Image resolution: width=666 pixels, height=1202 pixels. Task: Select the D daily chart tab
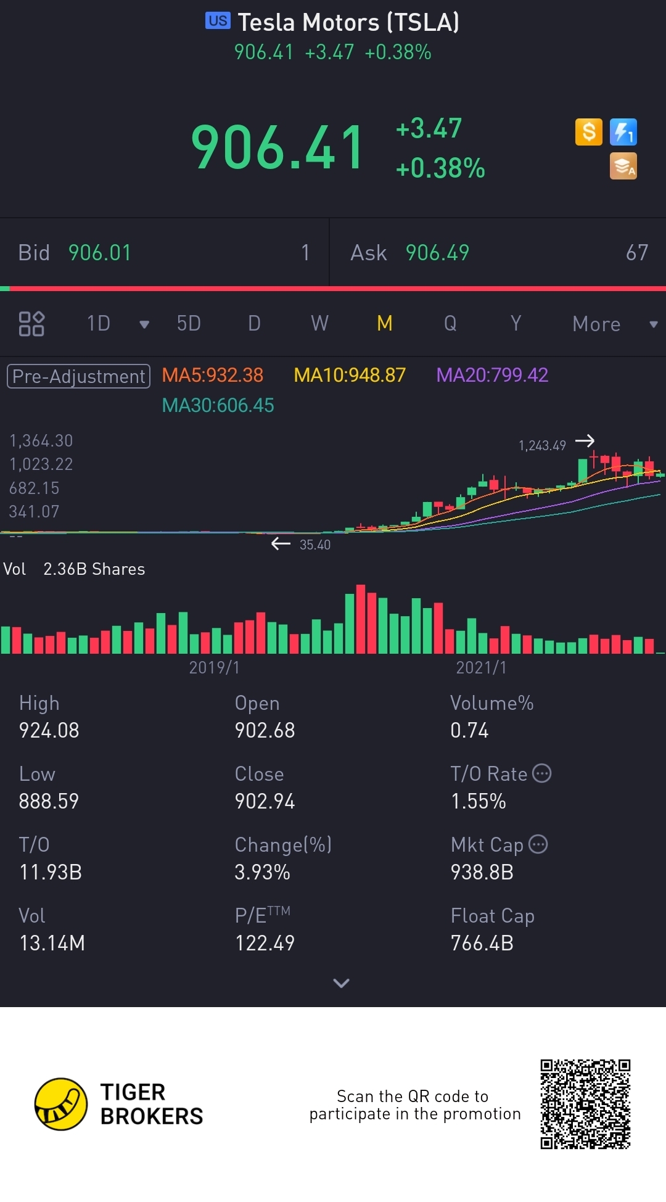click(254, 323)
